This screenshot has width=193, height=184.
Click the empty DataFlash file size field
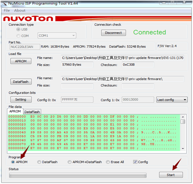click(x=77, y=86)
